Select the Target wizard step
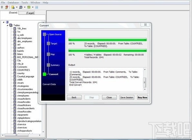 54,44
